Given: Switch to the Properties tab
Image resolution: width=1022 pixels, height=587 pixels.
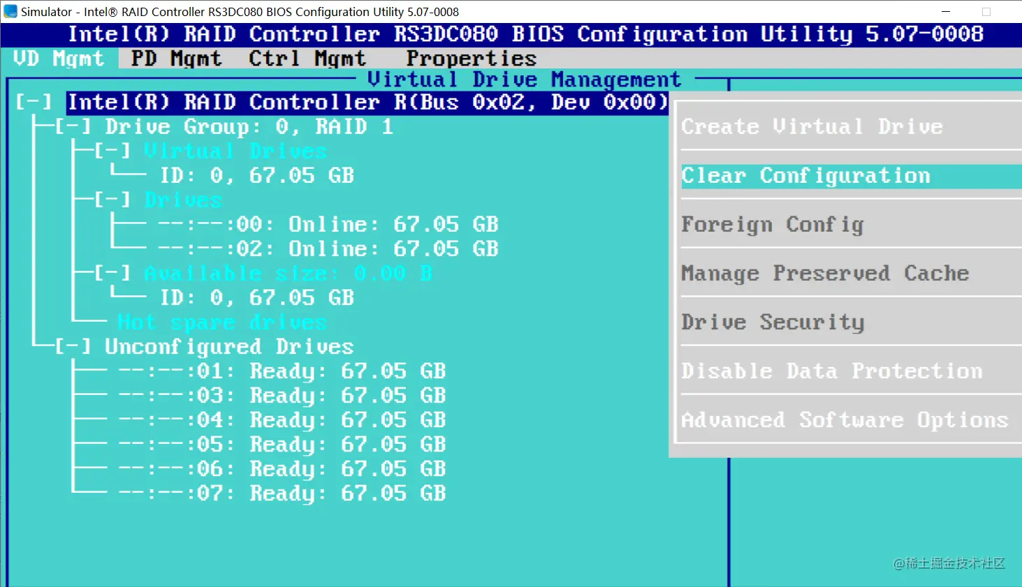Looking at the screenshot, I should 472,59.
